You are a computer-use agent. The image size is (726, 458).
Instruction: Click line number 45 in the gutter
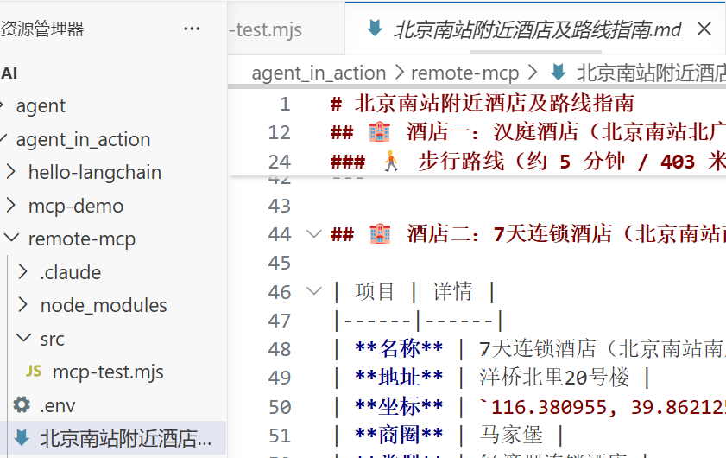279,263
